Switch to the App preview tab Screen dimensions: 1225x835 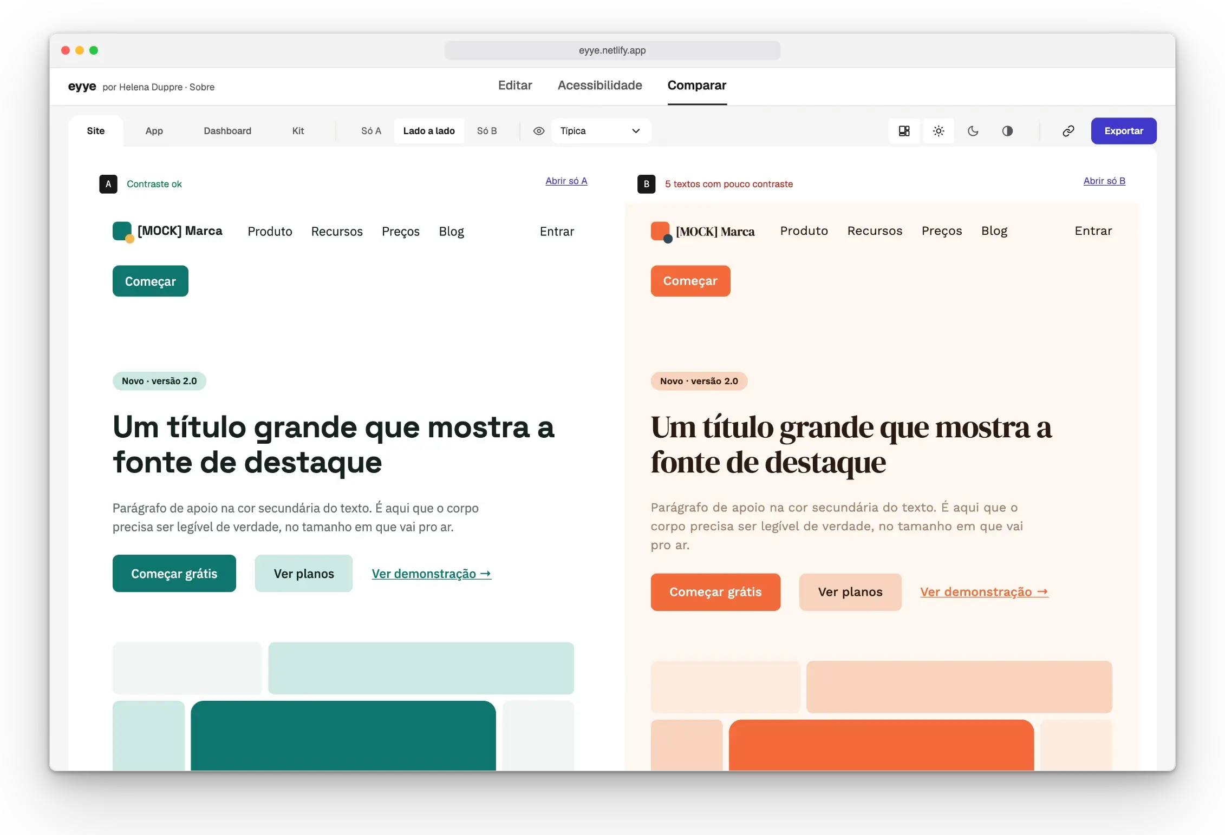pyautogui.click(x=154, y=131)
